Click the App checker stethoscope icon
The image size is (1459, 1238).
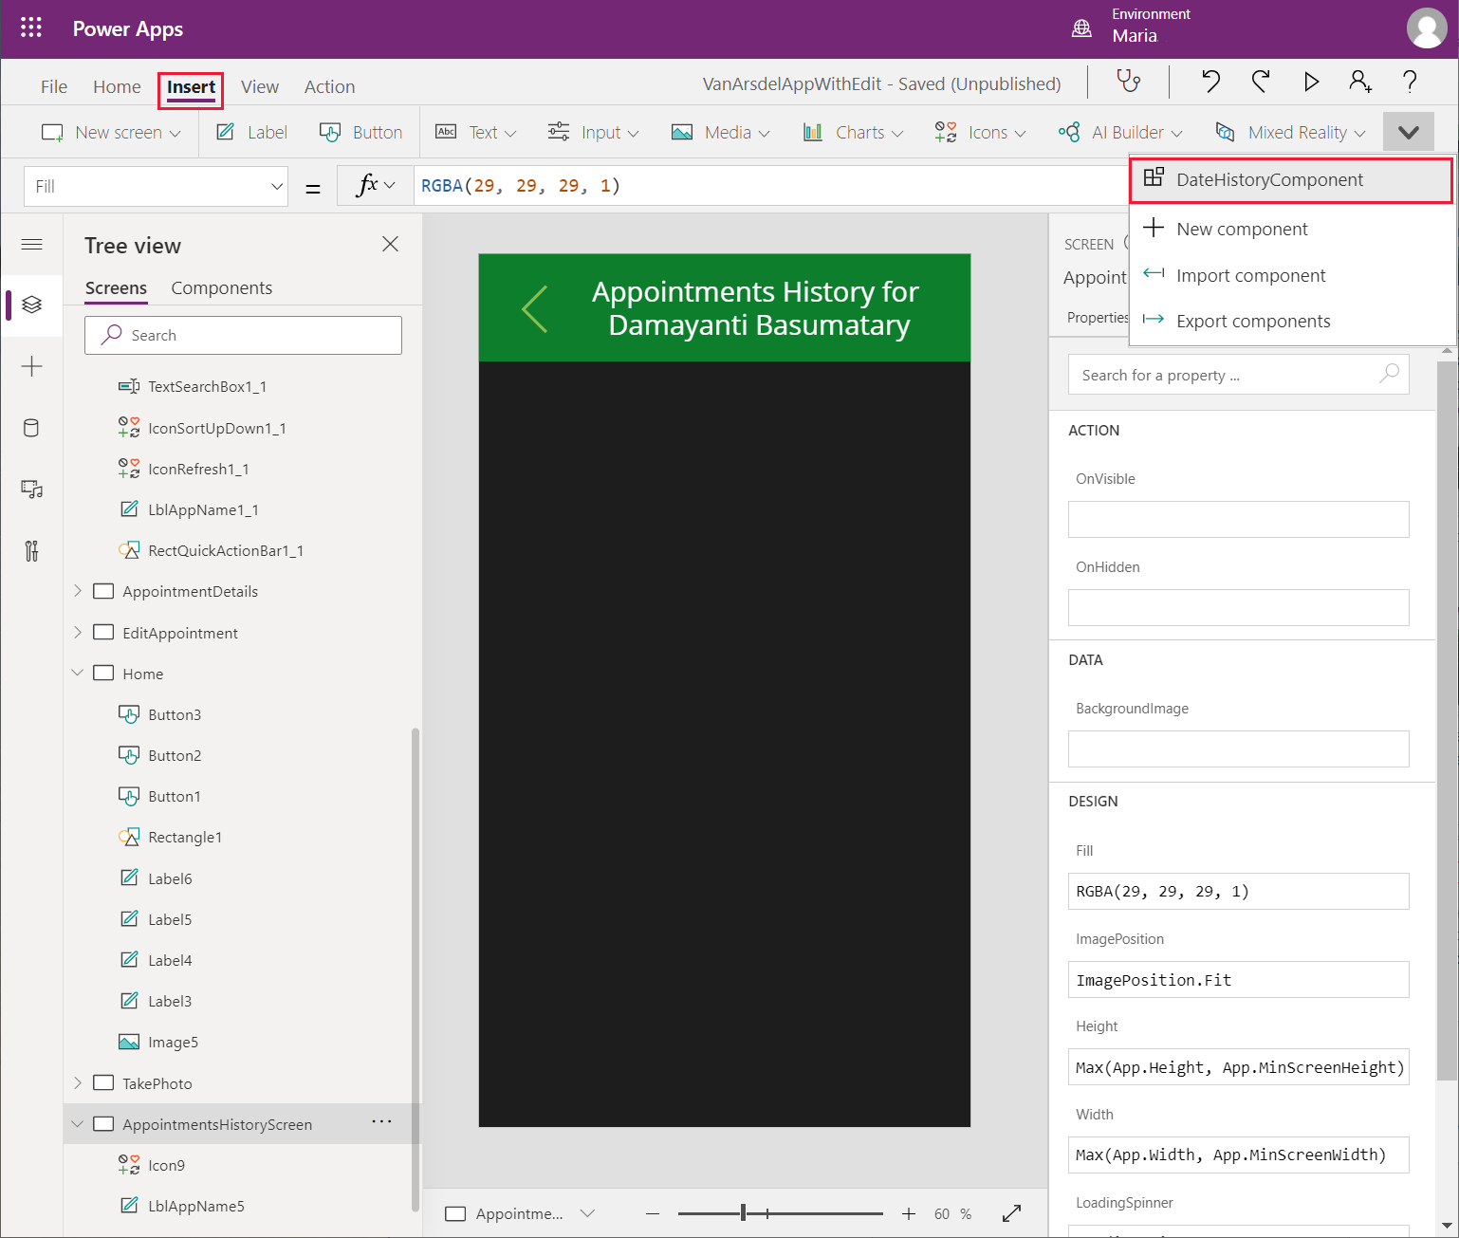pos(1128,82)
